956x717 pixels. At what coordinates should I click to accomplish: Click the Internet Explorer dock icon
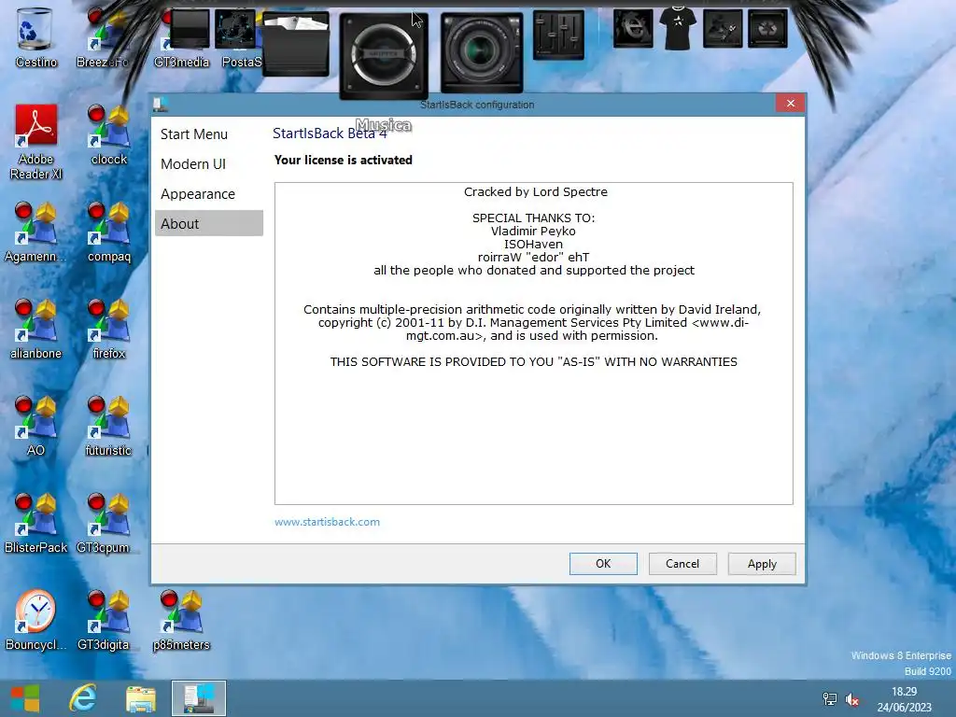click(633, 28)
